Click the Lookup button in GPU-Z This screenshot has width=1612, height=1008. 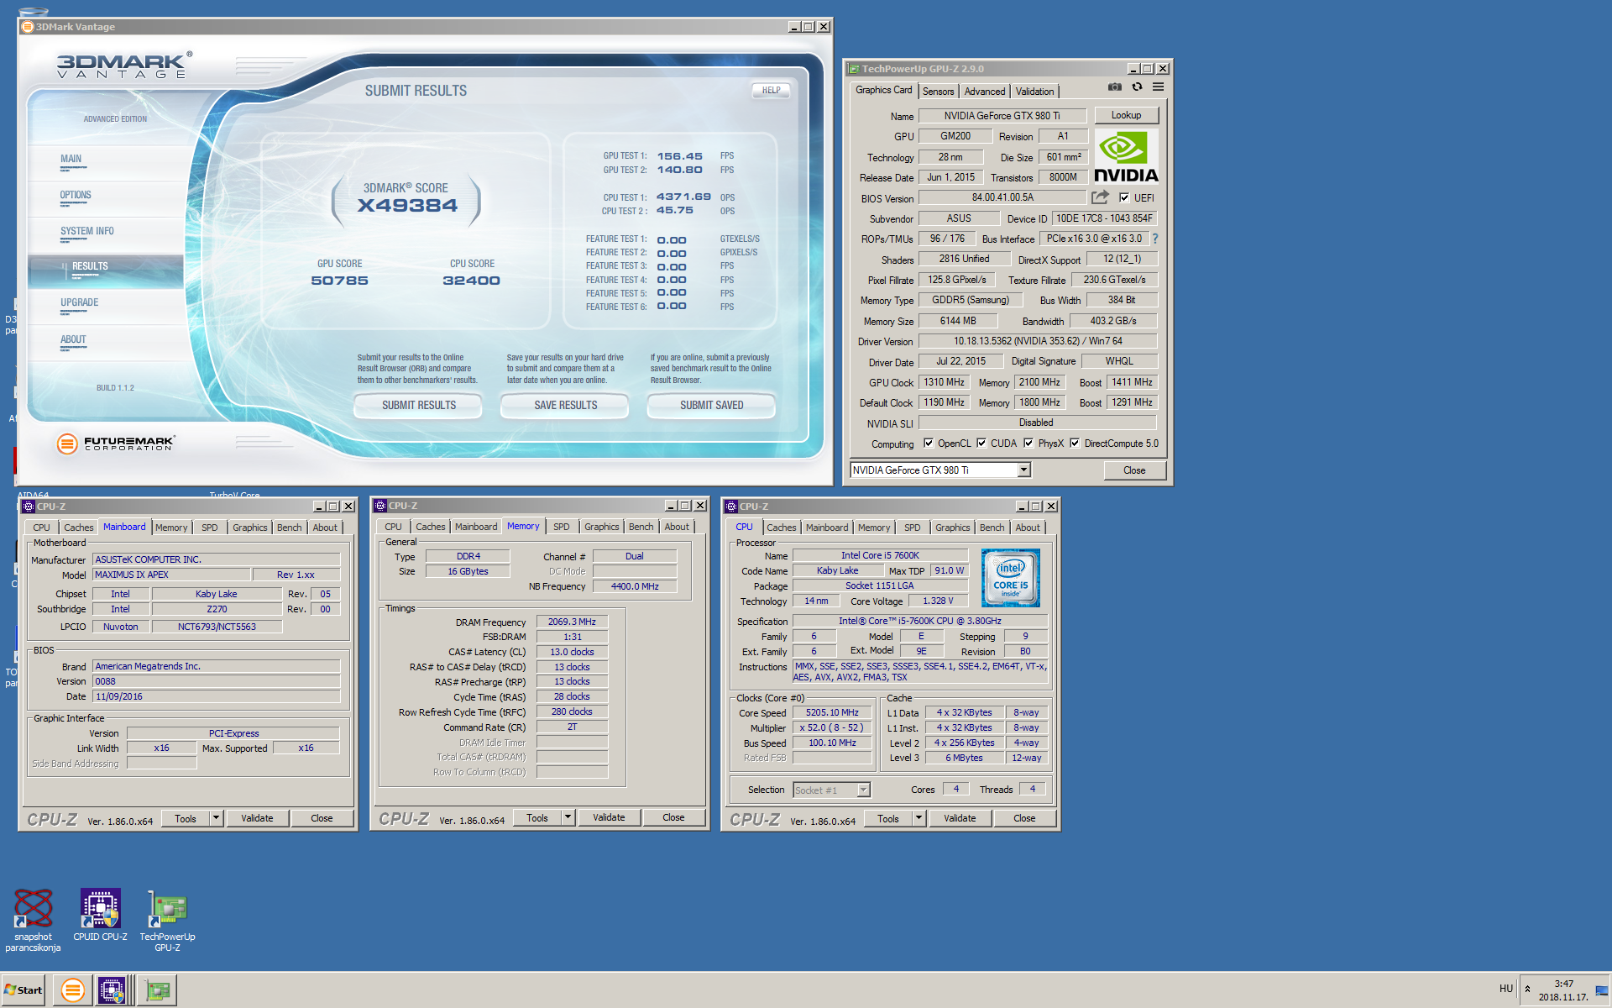pyautogui.click(x=1126, y=115)
